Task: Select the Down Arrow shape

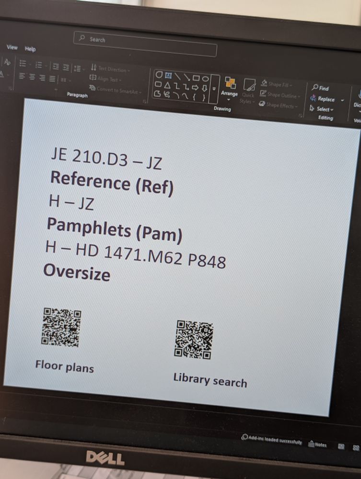Action: click(x=205, y=89)
